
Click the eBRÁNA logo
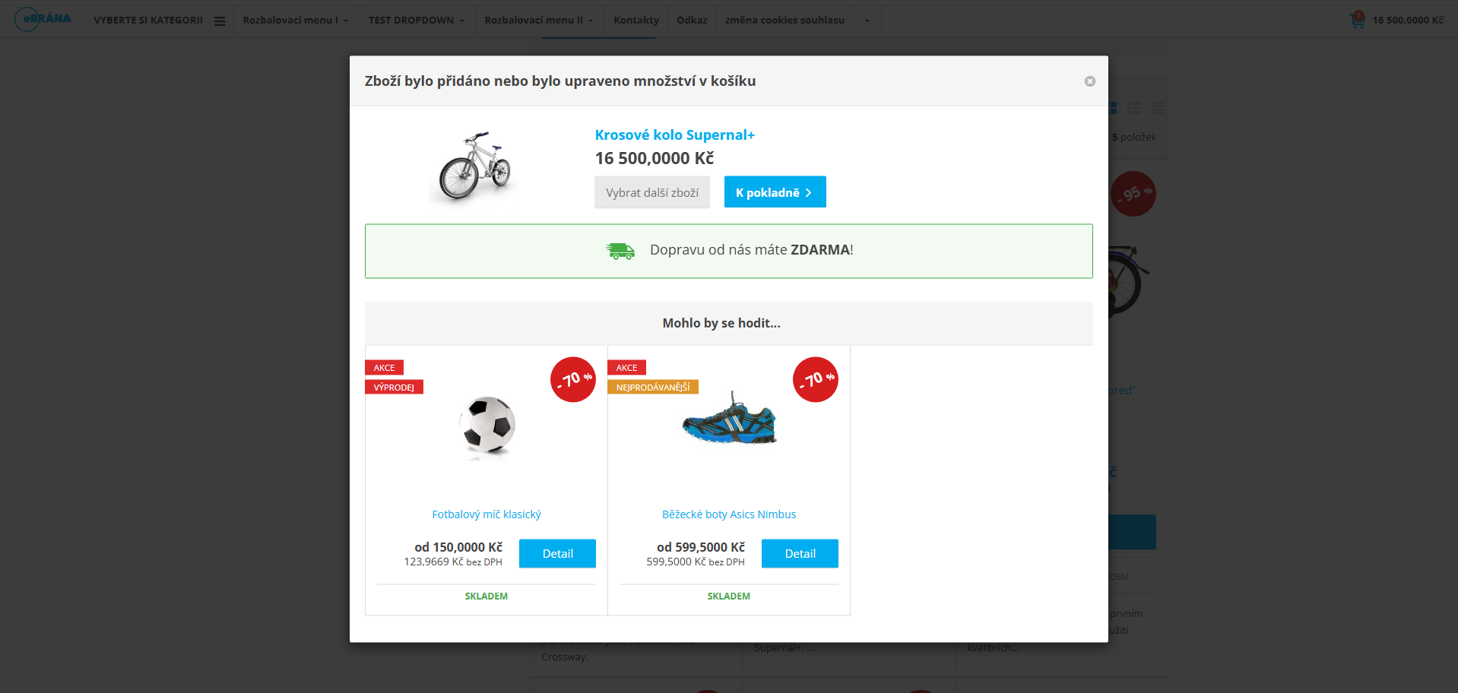coord(43,19)
